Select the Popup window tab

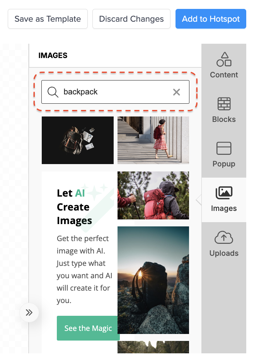coord(224,155)
